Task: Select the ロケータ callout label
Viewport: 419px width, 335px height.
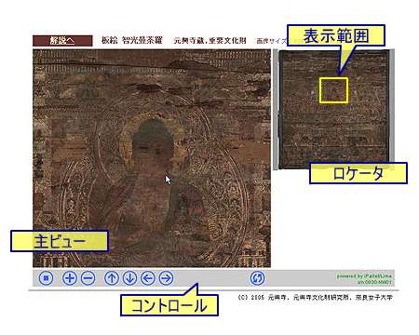Action: point(358,173)
